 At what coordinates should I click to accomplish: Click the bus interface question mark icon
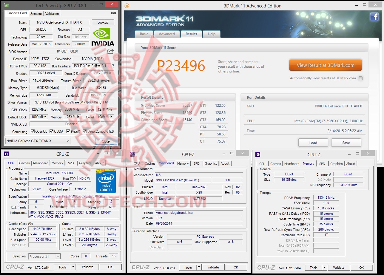[x=113, y=66]
